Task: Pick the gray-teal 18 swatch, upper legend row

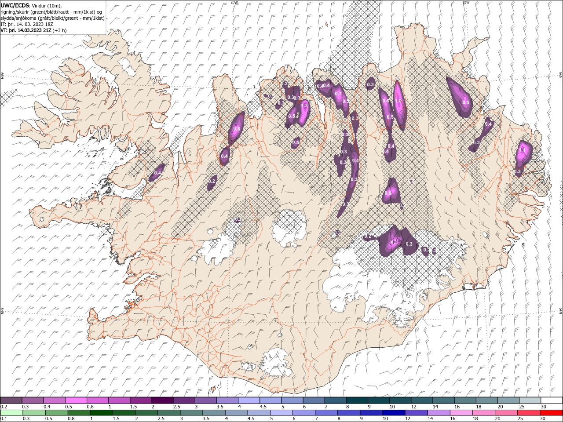Action: coord(486,400)
